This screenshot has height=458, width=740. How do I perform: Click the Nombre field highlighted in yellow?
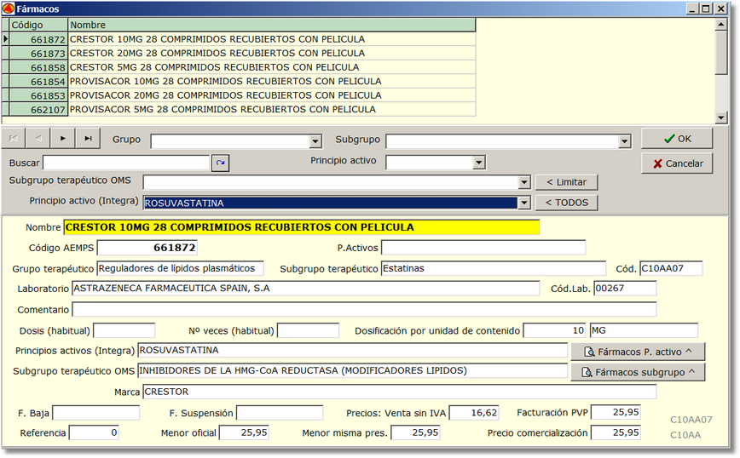pos(302,227)
